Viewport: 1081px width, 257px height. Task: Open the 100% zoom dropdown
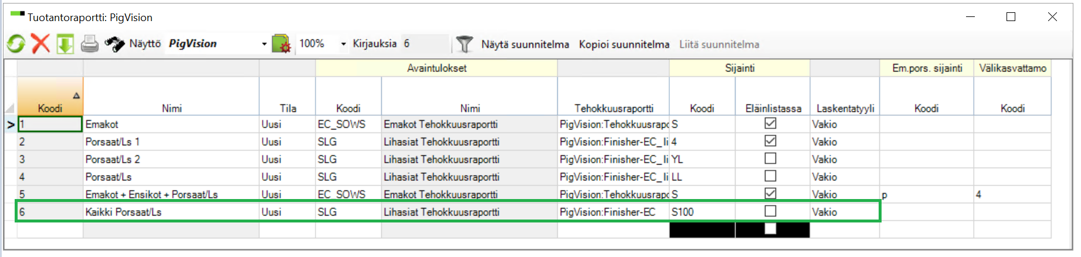343,44
